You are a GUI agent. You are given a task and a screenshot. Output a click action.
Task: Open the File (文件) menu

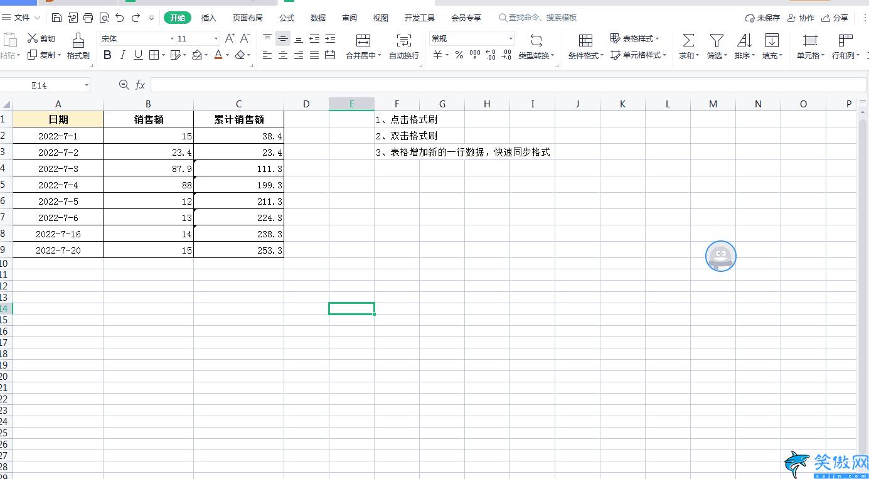(x=21, y=18)
